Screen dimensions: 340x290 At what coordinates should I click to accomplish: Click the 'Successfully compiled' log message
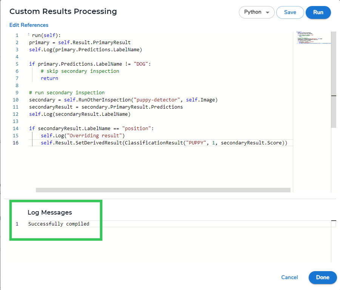click(59, 224)
